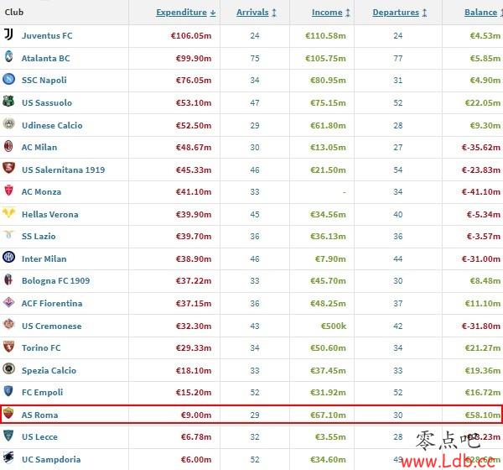Click the Hellas Verona club crest

click(8, 212)
